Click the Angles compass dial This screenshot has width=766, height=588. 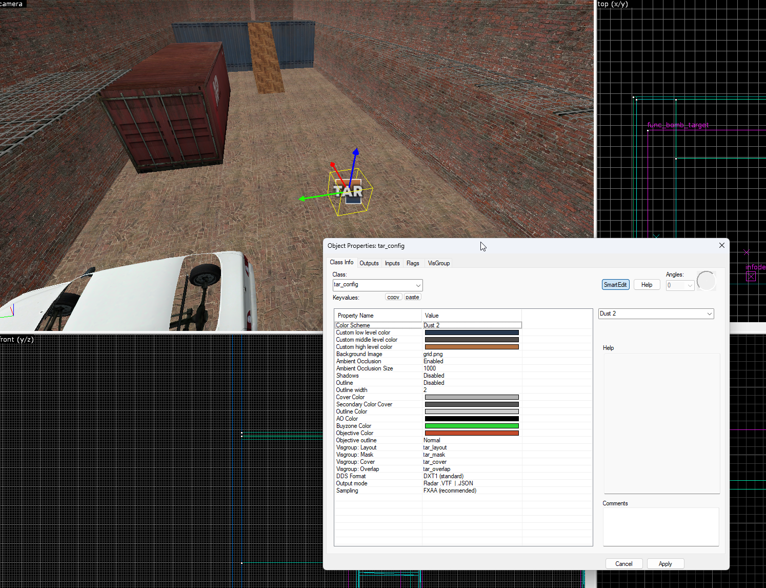coord(706,281)
